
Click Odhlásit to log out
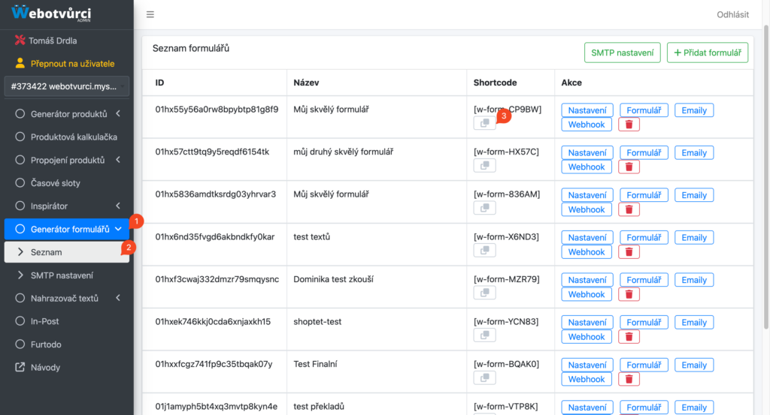732,15
